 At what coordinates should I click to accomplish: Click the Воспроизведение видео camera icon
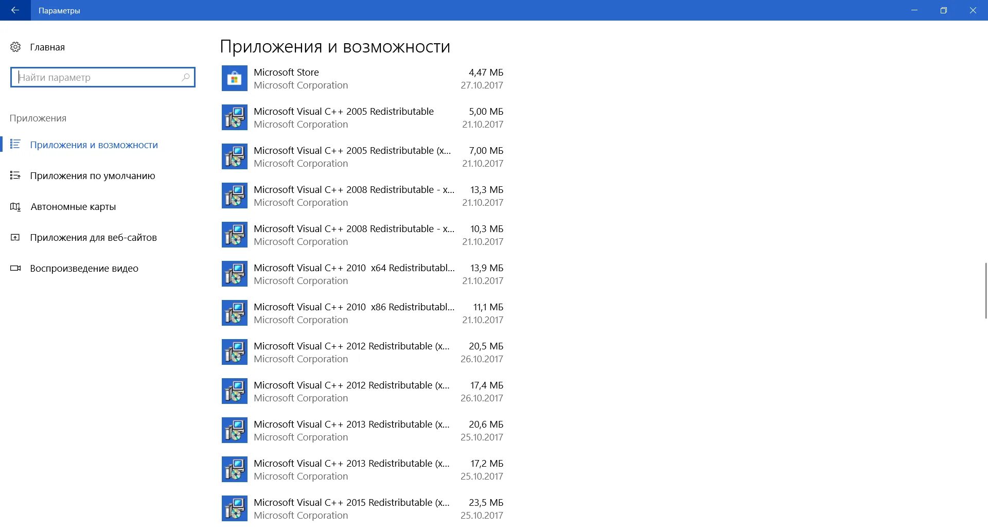coord(15,268)
